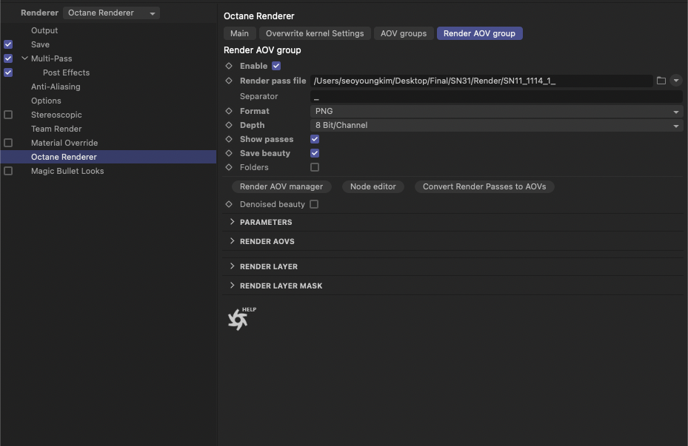Select the Render AOV group tab
Screen dimensions: 688x446
click(480, 33)
